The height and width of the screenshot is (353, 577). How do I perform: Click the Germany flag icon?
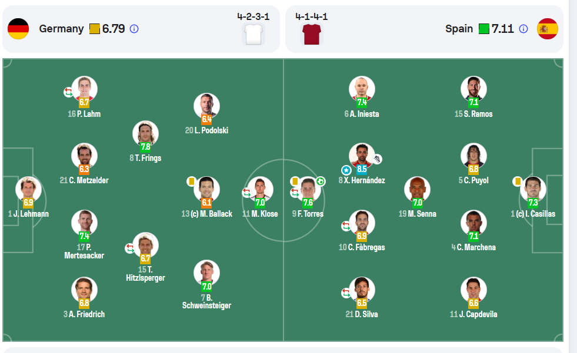tap(18, 29)
